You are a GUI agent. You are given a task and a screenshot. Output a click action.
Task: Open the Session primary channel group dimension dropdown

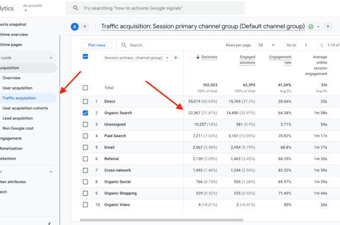[137, 58]
